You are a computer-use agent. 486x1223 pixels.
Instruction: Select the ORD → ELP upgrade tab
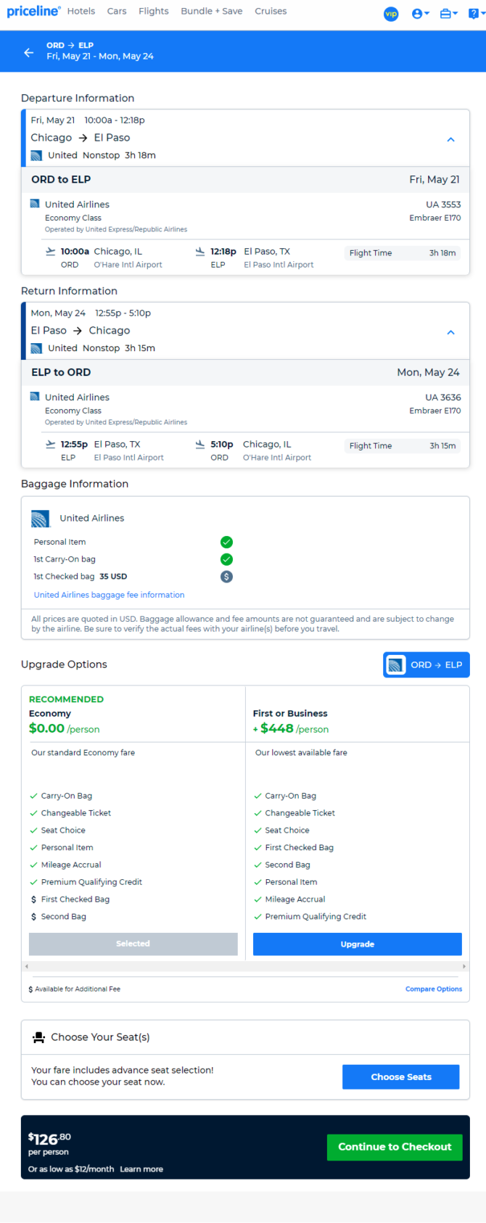tap(427, 665)
